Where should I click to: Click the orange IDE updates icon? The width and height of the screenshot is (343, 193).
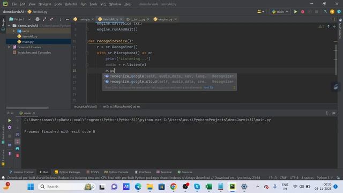332,12
